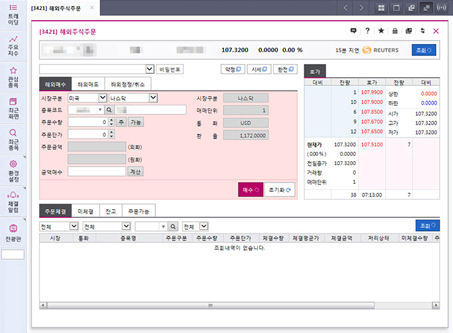Open the account selection dropdown
This screenshot has height=333, width=453.
point(149,69)
